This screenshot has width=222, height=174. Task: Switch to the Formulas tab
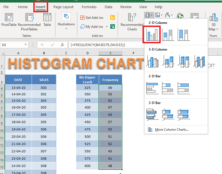pos(89,7)
